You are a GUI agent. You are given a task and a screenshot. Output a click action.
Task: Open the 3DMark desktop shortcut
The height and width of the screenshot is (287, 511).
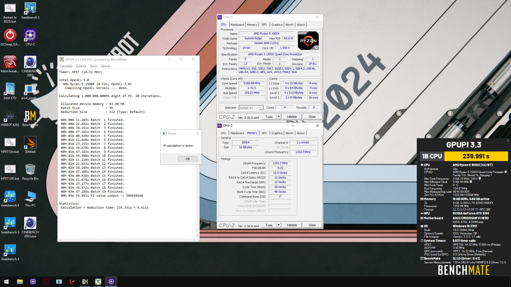click(30, 145)
